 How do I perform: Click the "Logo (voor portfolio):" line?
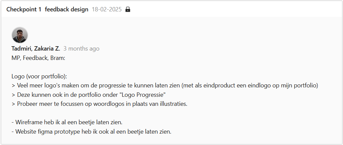(x=40, y=76)
